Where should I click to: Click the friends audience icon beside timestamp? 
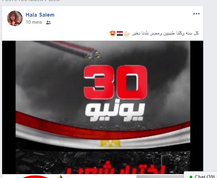pyautogui.click(x=48, y=22)
